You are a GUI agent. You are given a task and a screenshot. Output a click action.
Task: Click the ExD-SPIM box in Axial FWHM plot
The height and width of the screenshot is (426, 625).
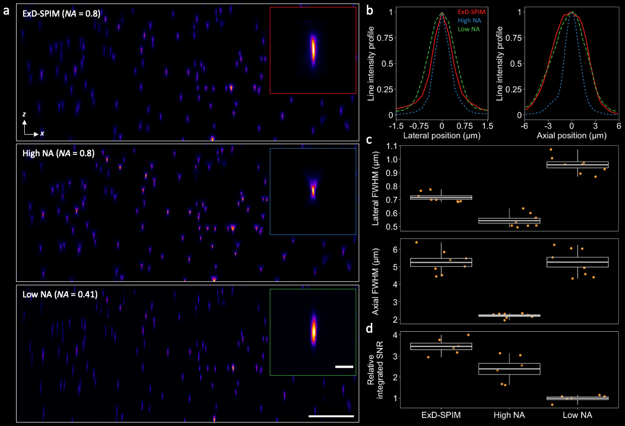pos(441,262)
